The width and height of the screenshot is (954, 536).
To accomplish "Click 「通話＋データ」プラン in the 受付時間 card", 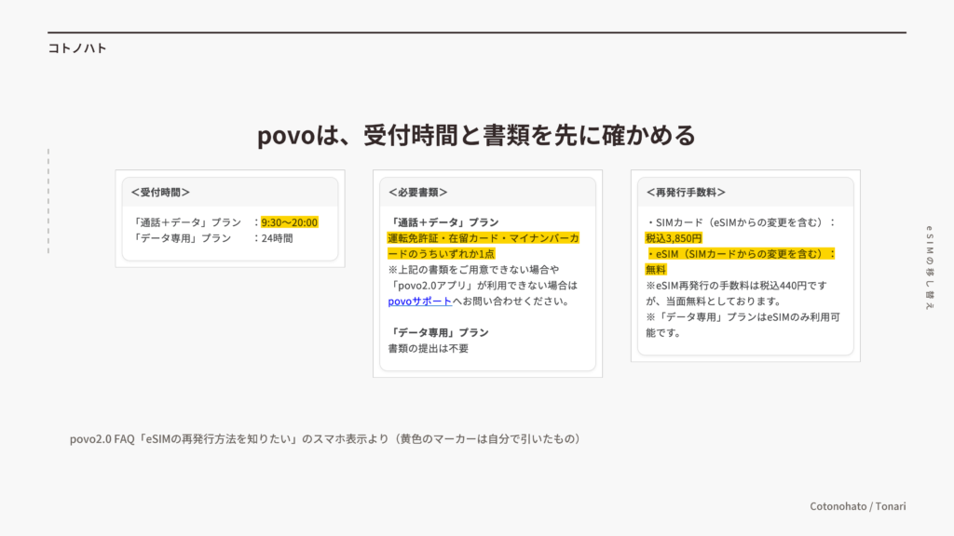I will 186,222.
